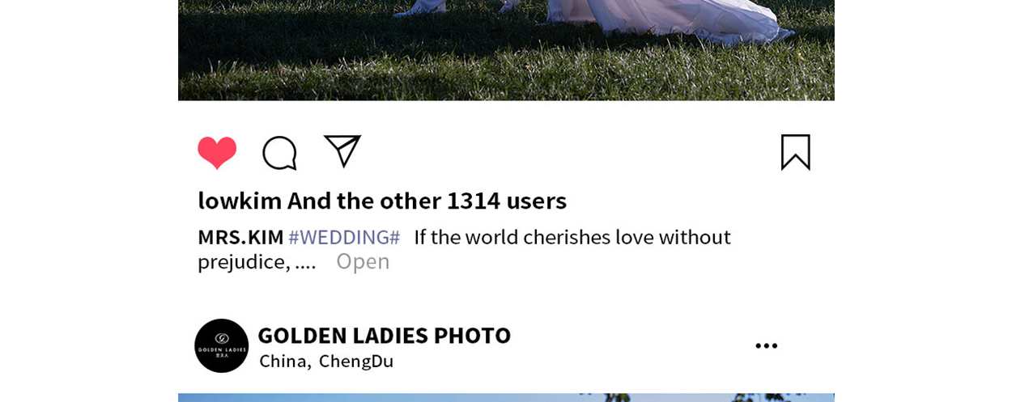Open the lowkim user profile
The image size is (1012, 402).
tap(240, 200)
